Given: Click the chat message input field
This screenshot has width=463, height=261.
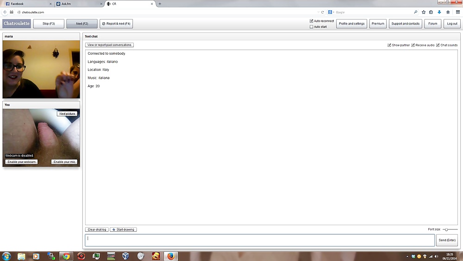Looking at the screenshot, I should (x=259, y=240).
